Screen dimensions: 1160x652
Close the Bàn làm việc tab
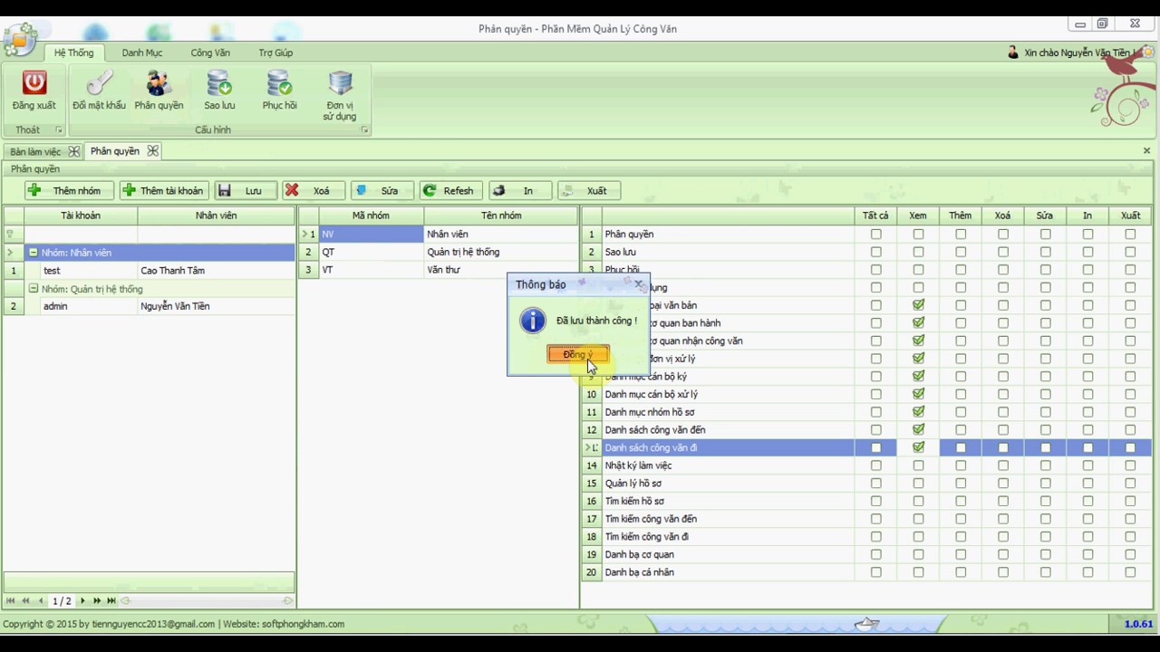[x=74, y=151]
